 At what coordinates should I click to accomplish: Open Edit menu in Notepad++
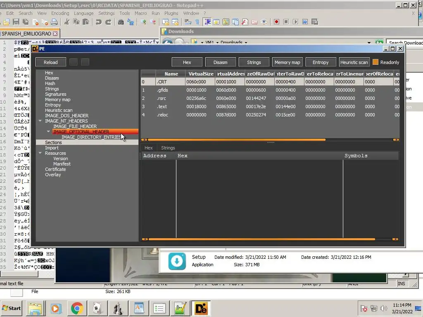click(10, 13)
